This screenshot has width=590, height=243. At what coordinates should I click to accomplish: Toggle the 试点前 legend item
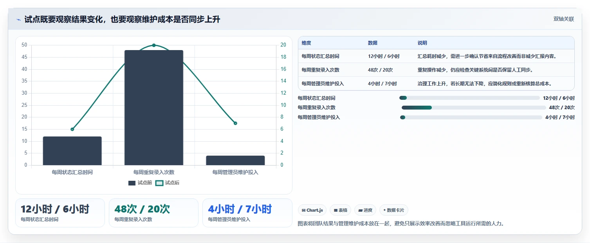click(x=140, y=183)
